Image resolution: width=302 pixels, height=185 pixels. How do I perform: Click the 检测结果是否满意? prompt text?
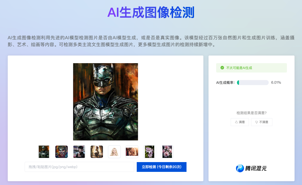(251, 113)
